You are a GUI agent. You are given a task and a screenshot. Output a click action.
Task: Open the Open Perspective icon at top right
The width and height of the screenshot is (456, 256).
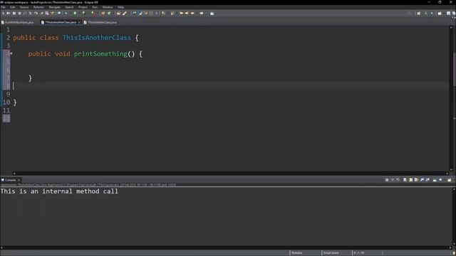click(419, 14)
